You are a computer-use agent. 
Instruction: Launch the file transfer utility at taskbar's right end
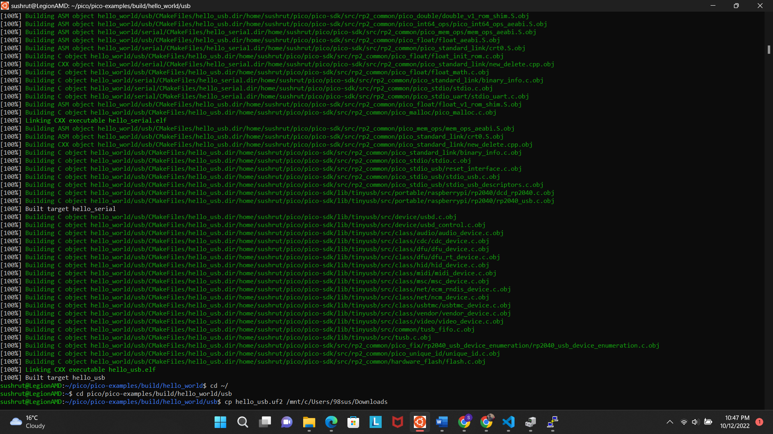coord(552,422)
